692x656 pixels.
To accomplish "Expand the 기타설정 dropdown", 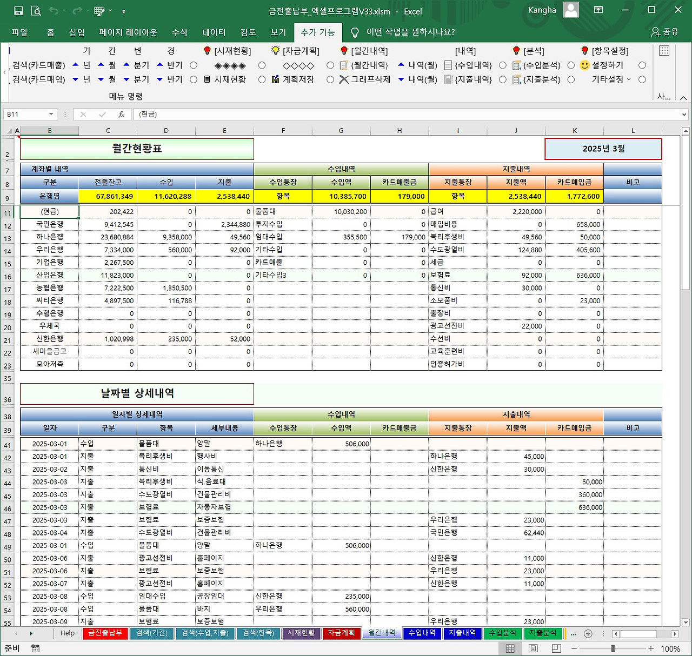I will (629, 79).
